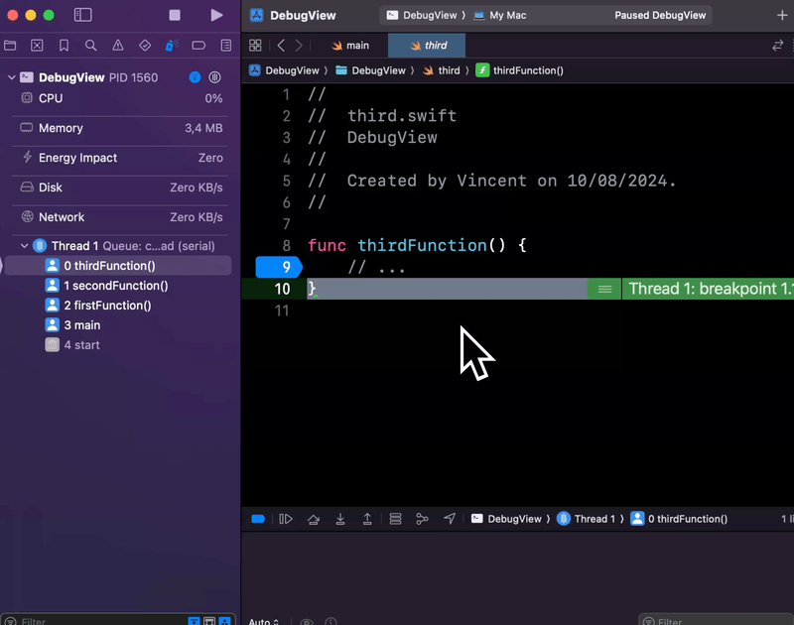Click DebugView folder in breadcrumb

370,70
